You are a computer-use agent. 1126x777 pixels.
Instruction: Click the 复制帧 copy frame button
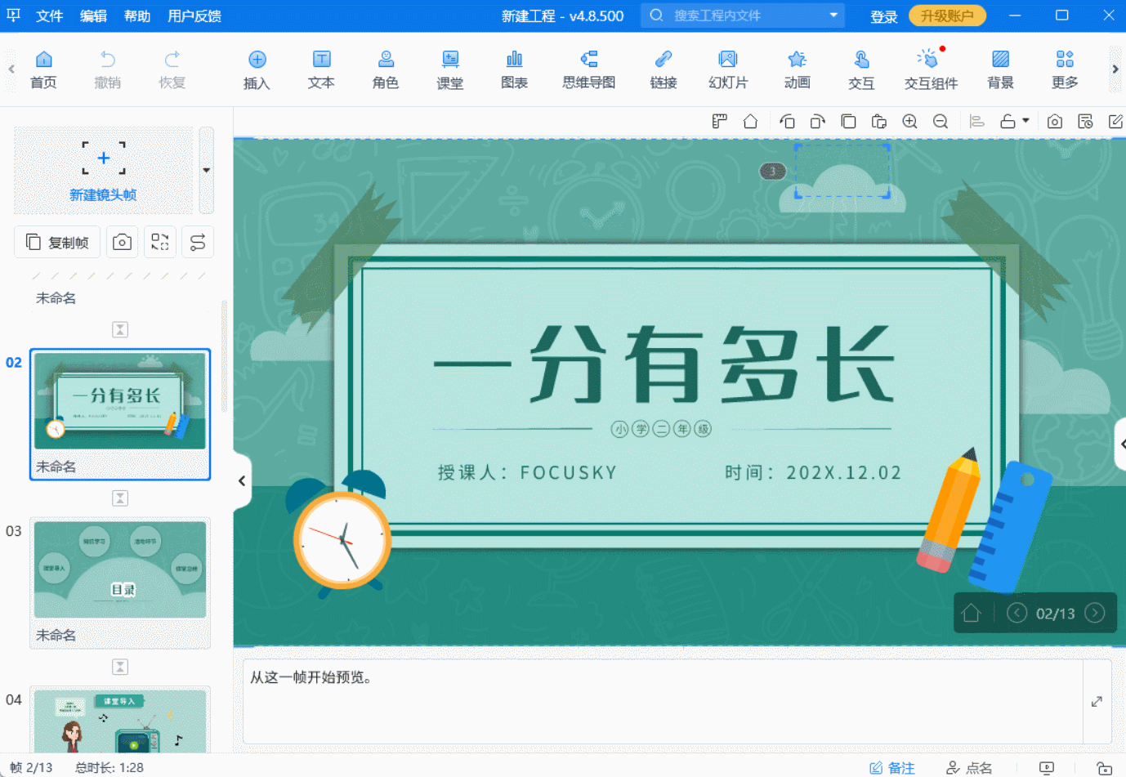pyautogui.click(x=57, y=242)
